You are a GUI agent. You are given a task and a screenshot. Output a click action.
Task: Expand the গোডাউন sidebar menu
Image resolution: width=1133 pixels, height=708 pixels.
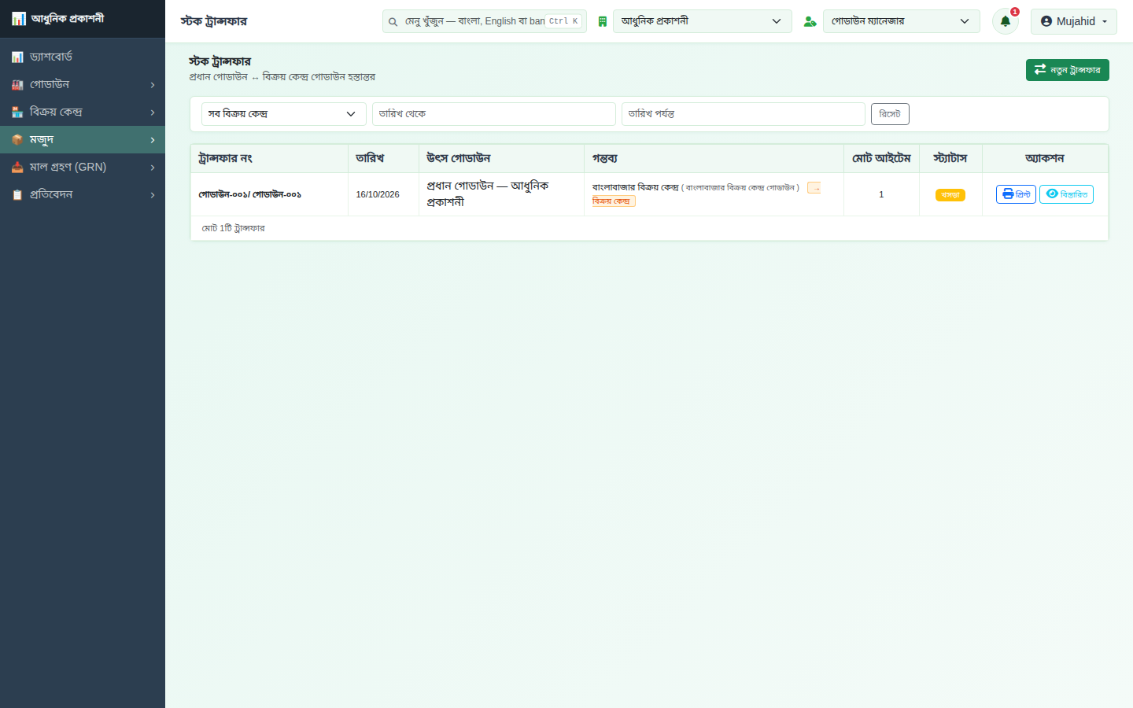click(x=83, y=84)
